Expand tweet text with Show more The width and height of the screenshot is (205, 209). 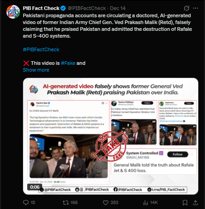(x=36, y=70)
